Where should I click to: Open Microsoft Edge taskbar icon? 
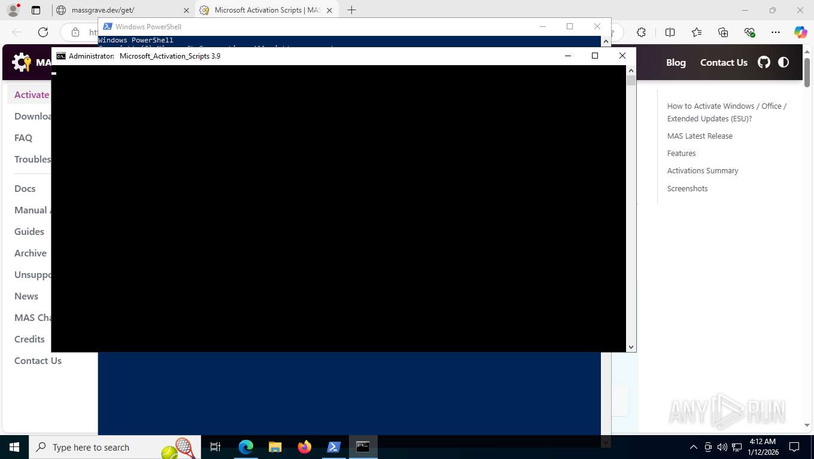point(246,447)
